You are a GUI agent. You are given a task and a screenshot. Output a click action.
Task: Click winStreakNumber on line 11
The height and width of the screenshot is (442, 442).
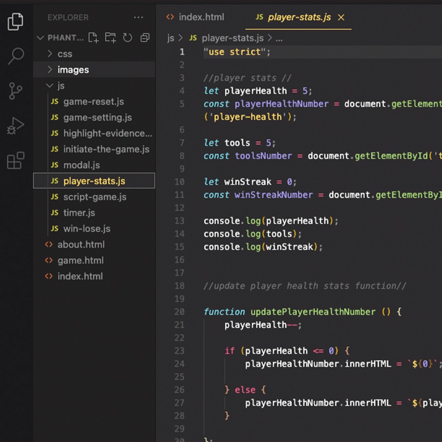tap(273, 195)
